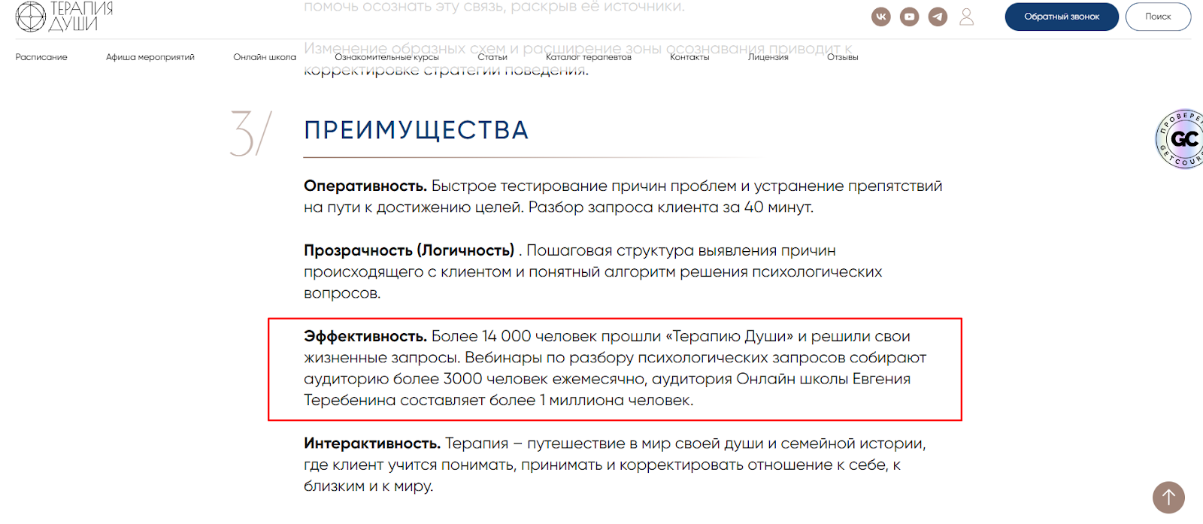Open the user profile icon

(967, 17)
